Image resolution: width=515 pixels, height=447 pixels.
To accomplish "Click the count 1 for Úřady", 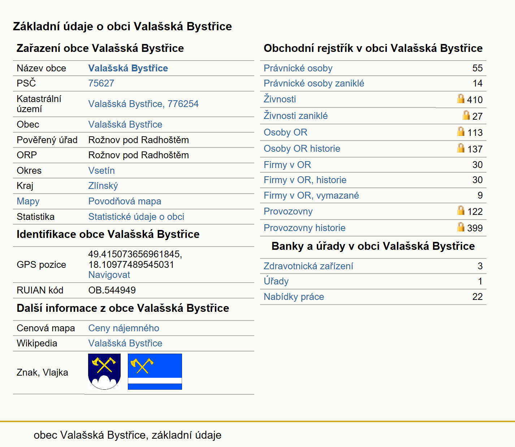I will 480,281.
